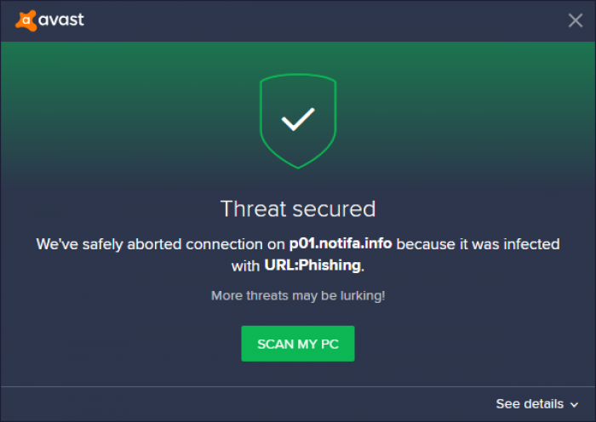Screen dimensions: 596x422
Task: Click the word 'secured' in the heading
Action: coord(334,209)
